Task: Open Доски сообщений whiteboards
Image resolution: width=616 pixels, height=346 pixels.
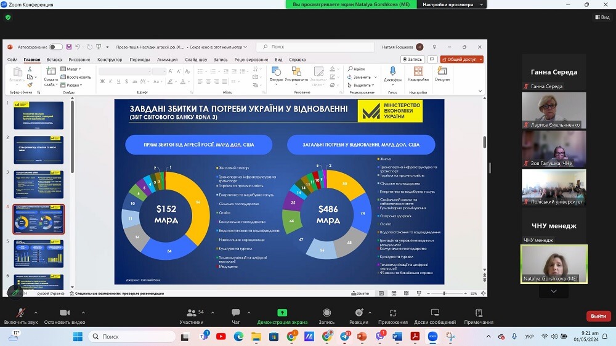Action: (434, 313)
